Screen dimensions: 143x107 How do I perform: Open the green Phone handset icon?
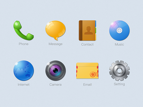pos(24,30)
